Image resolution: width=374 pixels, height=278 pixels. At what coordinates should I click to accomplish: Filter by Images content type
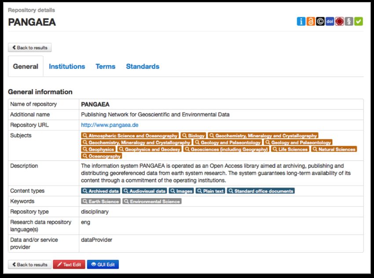pos(181,191)
